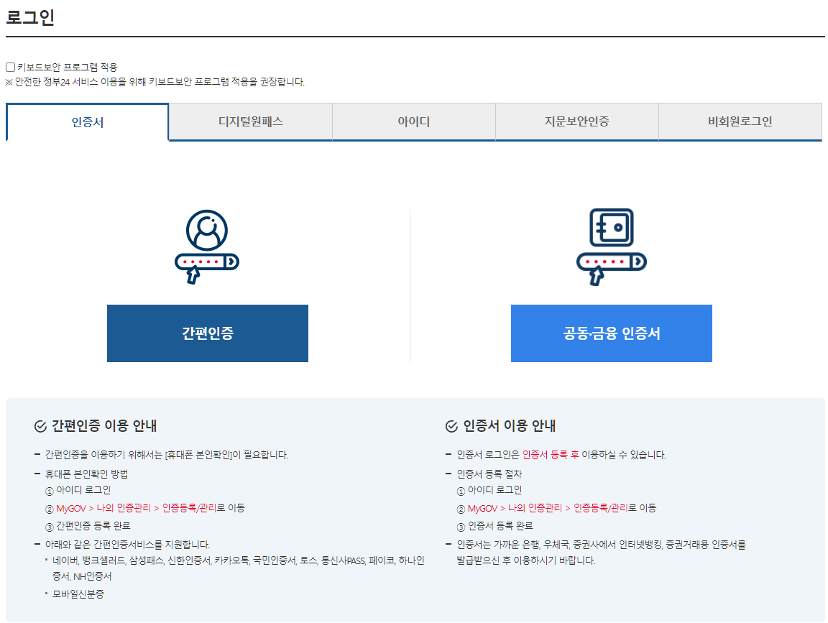This screenshot has width=828, height=623.
Task: Click 모바일신분증 list item
Action: (78, 594)
